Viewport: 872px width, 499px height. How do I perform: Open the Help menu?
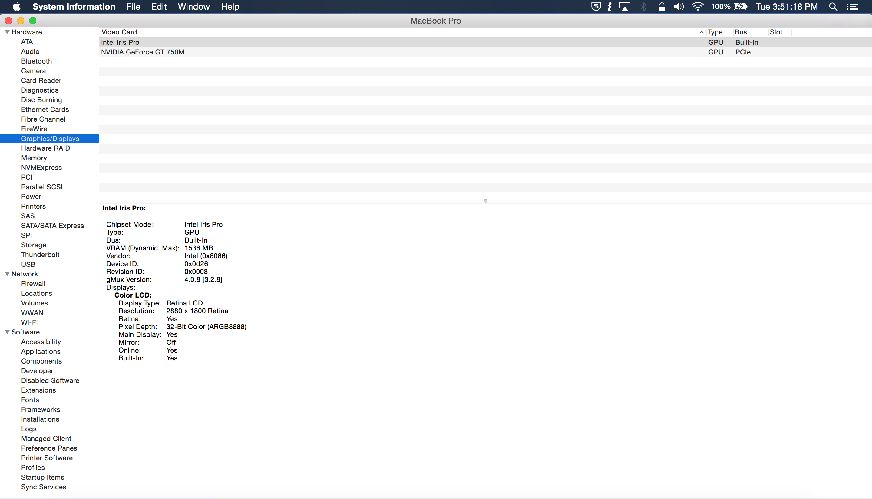(x=230, y=7)
